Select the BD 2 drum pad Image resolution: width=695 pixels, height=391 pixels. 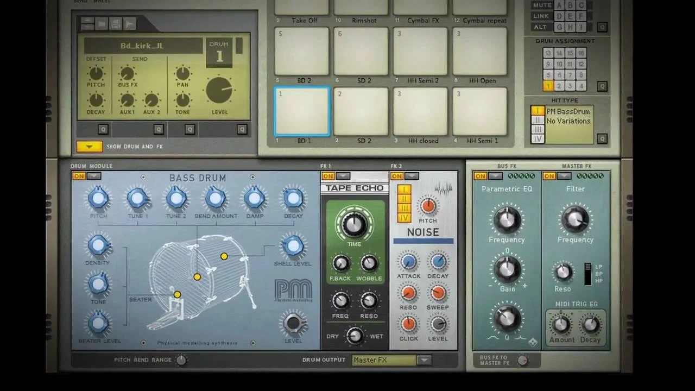point(302,51)
